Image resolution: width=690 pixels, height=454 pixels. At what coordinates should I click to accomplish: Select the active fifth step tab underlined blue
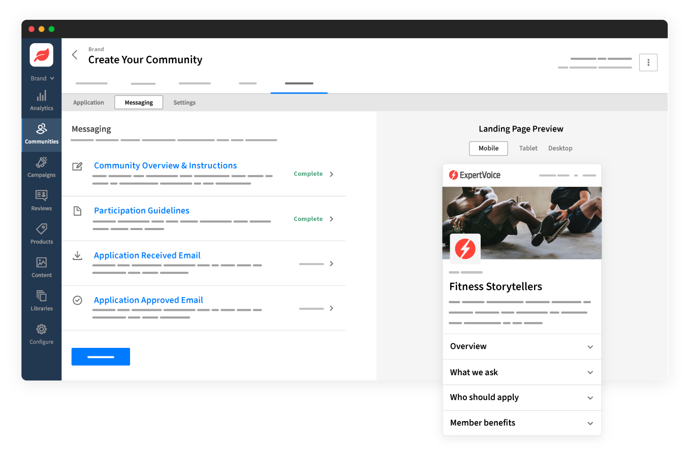pos(299,83)
